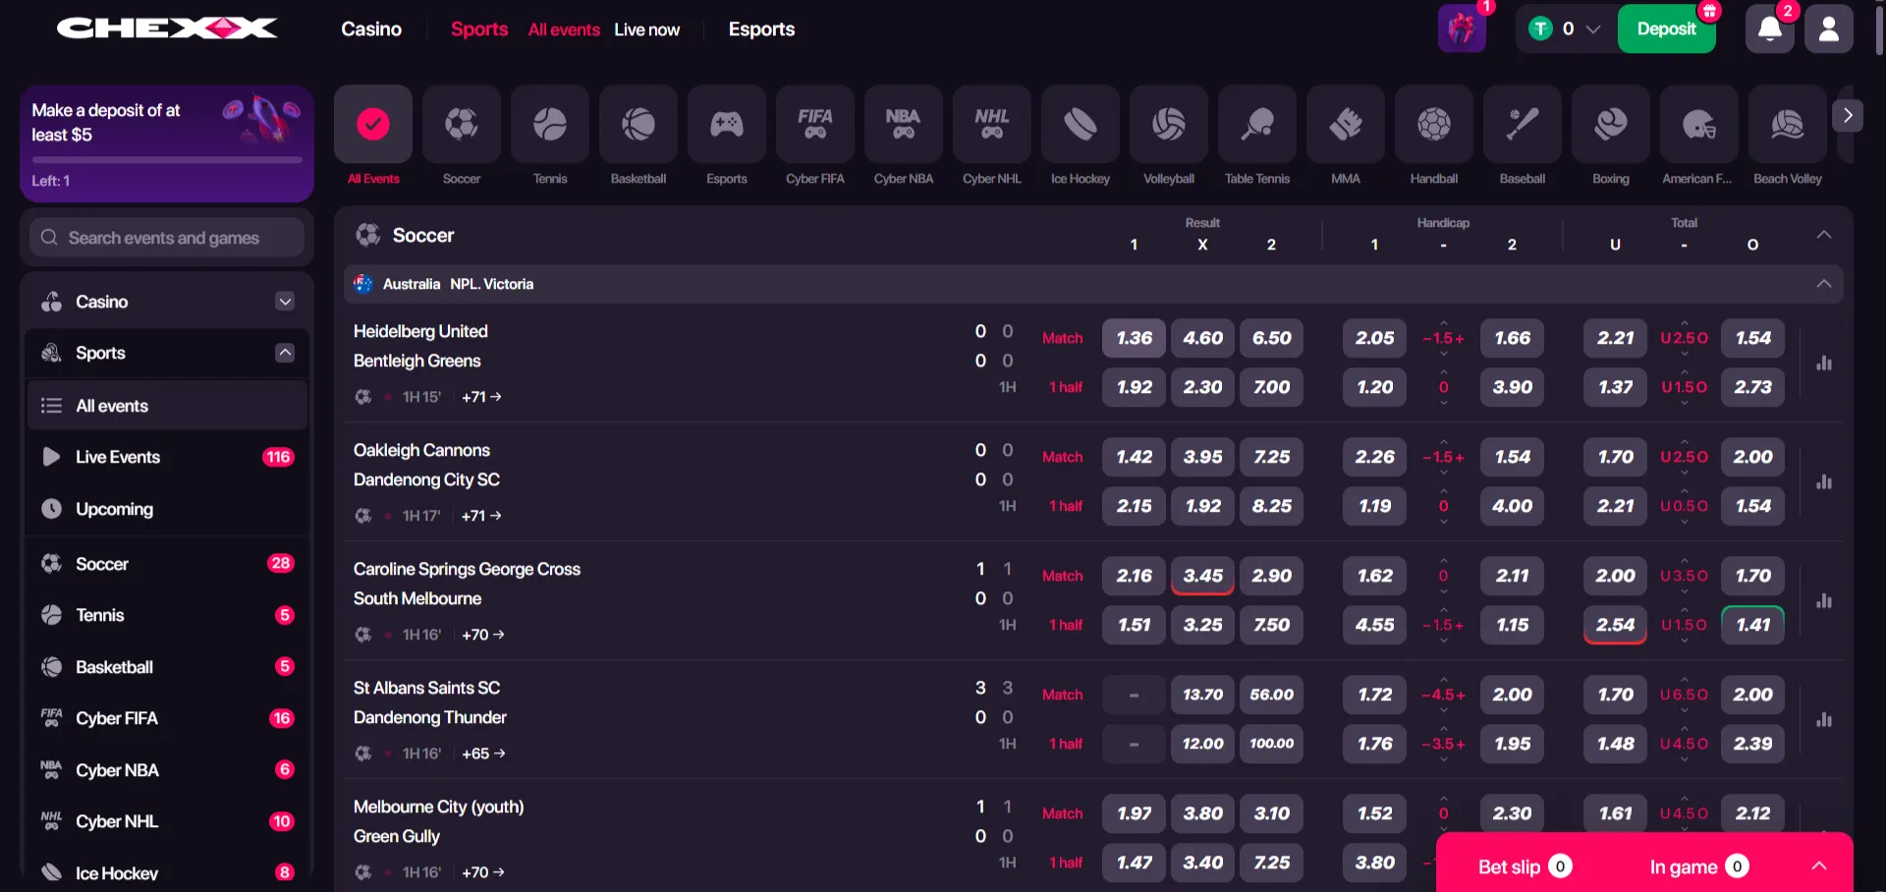1886x892 pixels.
Task: Select 1 half under odds 2.54 Caroline Springs
Action: click(1616, 625)
